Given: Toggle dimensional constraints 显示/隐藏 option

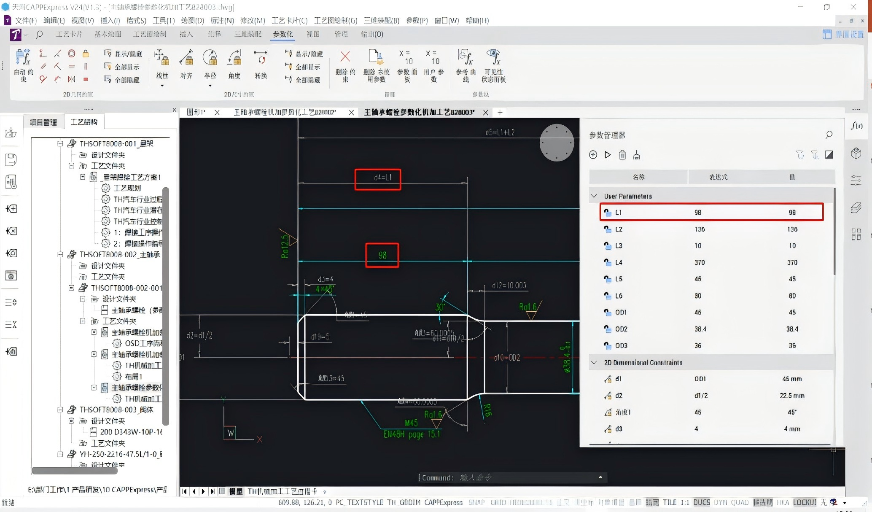Looking at the screenshot, I should tap(304, 54).
